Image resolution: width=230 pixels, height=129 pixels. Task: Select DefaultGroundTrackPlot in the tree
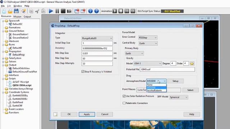[x=24, y=72]
